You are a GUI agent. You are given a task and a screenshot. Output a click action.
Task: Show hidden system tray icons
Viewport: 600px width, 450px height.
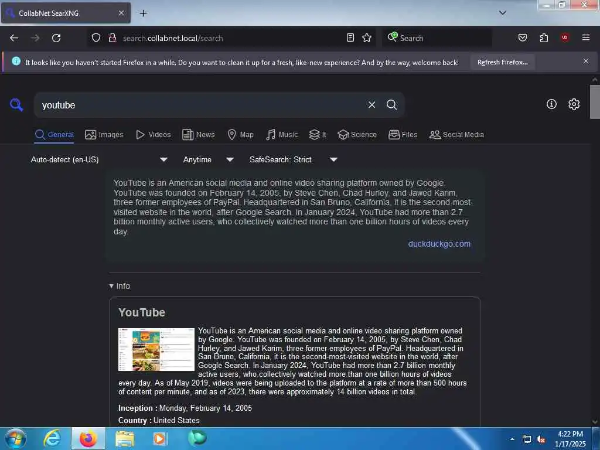(x=512, y=439)
